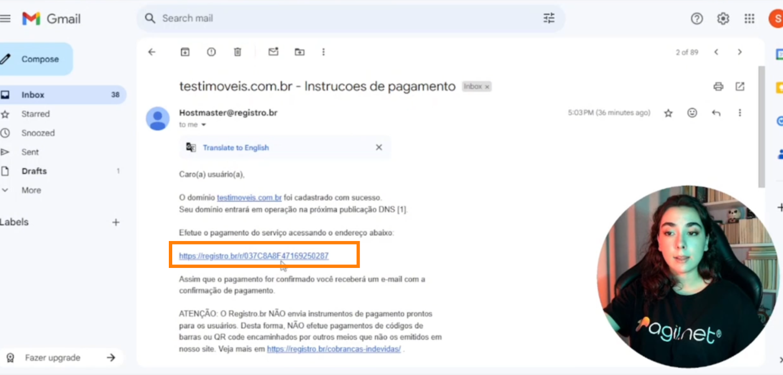Image resolution: width=783 pixels, height=375 pixels.
Task: Open the Settings gear icon
Action: [723, 19]
